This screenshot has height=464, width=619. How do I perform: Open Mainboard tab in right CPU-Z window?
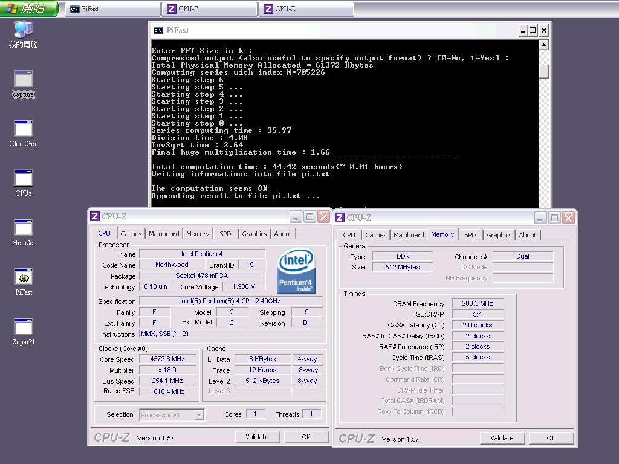(x=409, y=235)
